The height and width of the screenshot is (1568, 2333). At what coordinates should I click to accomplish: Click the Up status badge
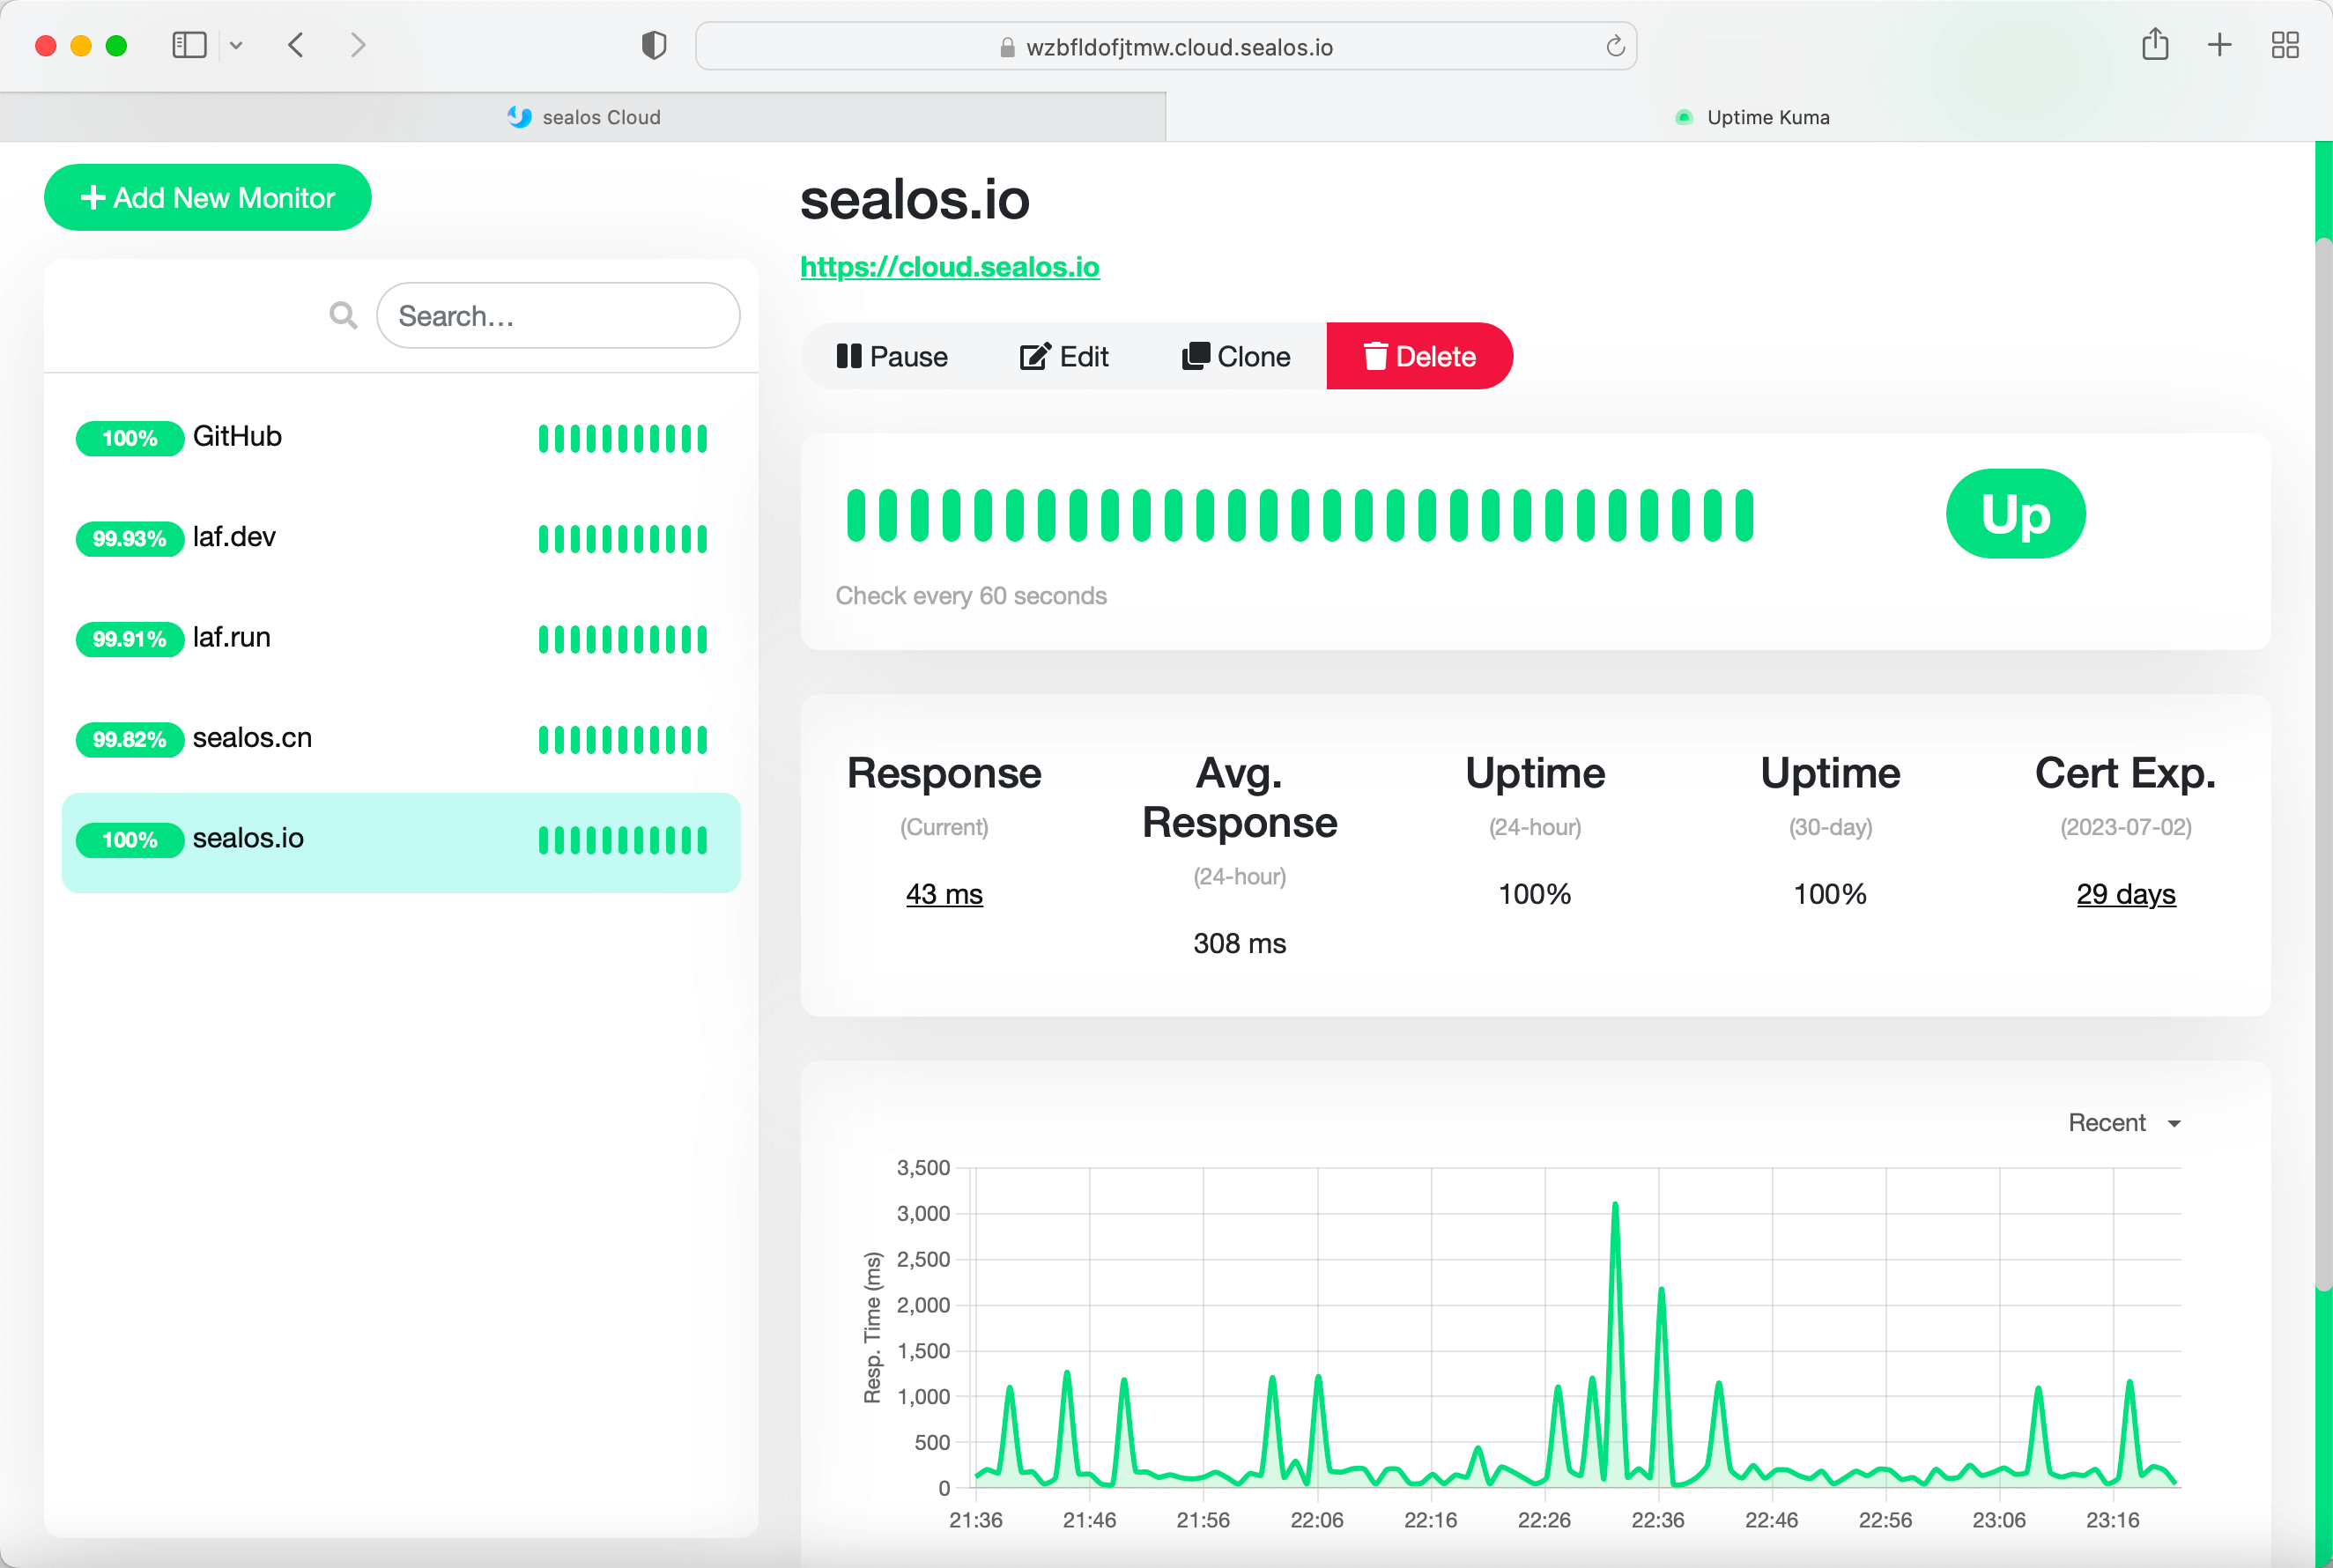pyautogui.click(x=2016, y=514)
